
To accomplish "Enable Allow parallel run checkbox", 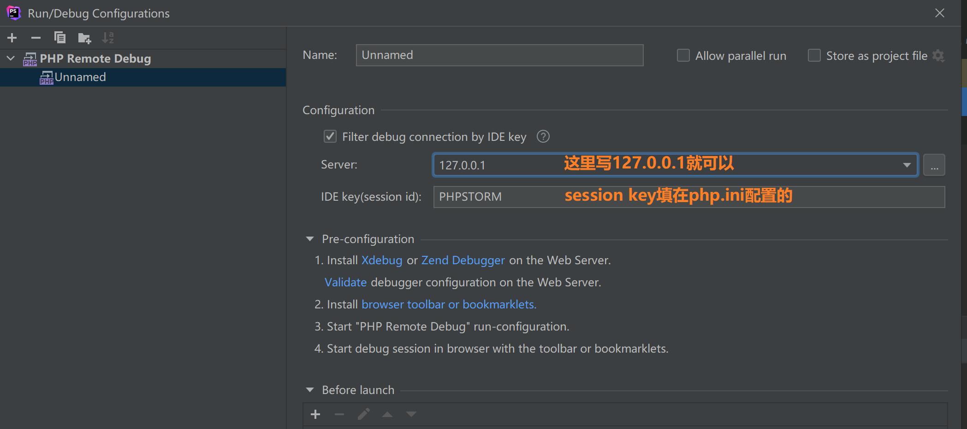I will (683, 56).
